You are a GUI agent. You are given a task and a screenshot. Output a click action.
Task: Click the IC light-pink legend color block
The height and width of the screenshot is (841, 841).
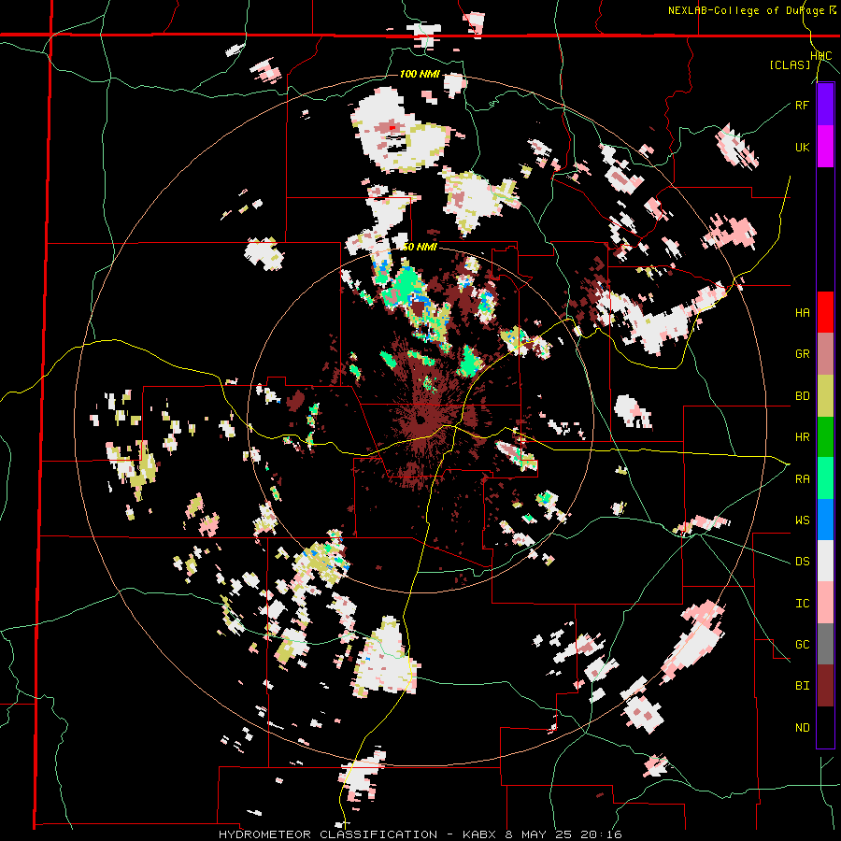(825, 603)
